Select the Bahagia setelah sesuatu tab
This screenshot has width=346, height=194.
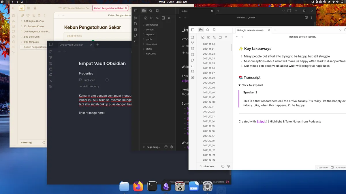click(x=251, y=30)
